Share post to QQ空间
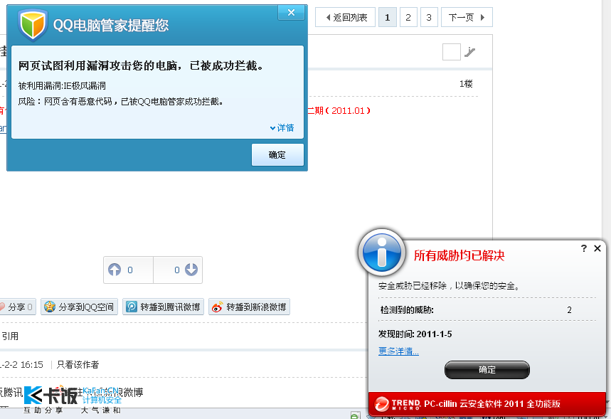 (79, 307)
